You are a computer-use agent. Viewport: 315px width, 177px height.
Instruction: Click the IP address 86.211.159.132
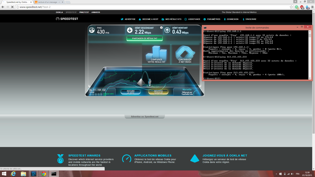(x=97, y=90)
